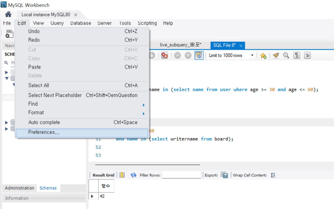Close the SQL File 8 tab
Viewport: 334px width, 209px height.
tap(241, 46)
